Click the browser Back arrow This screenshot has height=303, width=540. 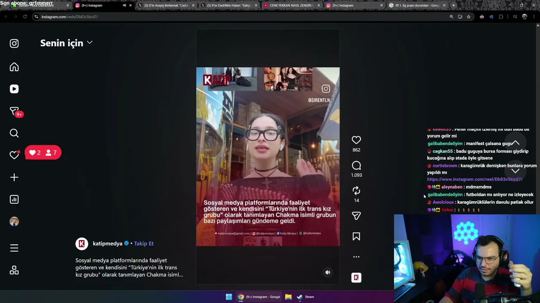6,17
